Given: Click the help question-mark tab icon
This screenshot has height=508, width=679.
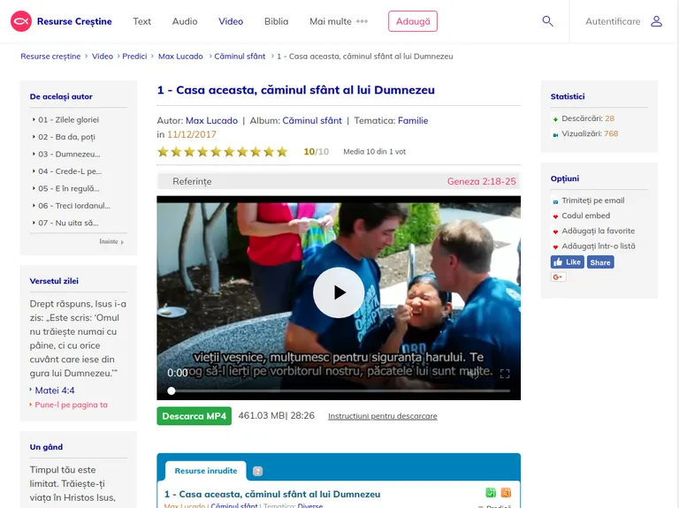Looking at the screenshot, I should 257,471.
